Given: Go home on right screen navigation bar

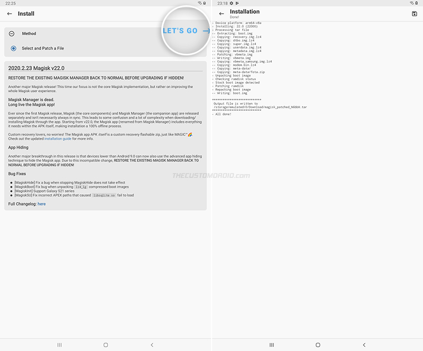Looking at the screenshot, I should coord(318,345).
